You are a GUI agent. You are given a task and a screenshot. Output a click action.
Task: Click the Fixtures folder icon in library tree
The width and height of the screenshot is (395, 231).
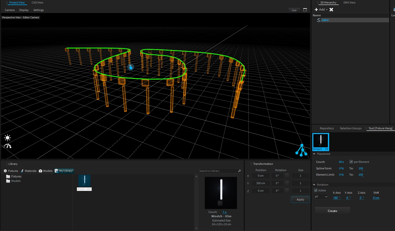pos(8,176)
